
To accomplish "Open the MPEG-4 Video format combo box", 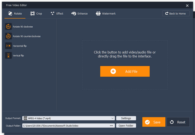I will click(68, 118).
